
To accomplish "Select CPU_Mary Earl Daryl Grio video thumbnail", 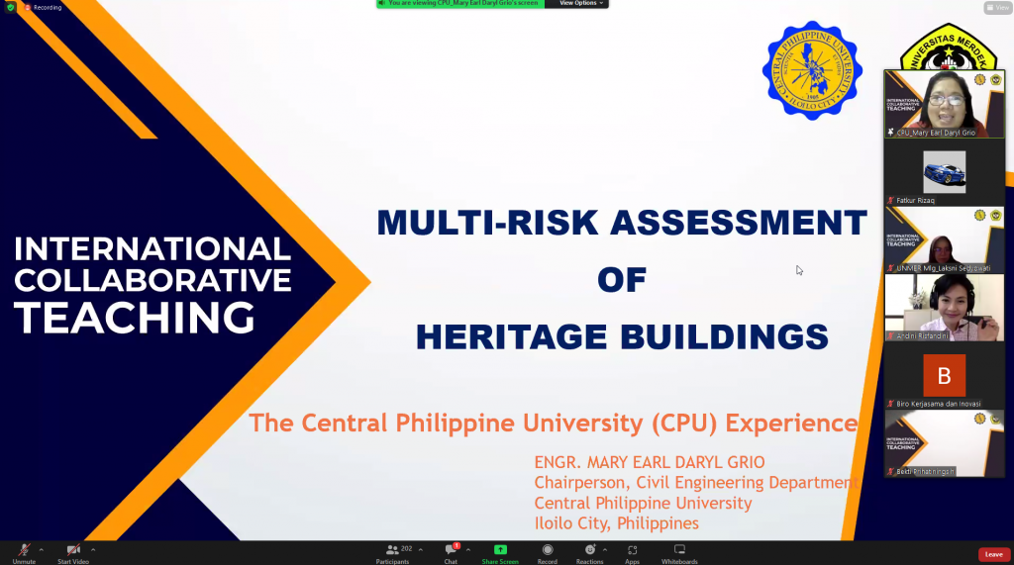I will click(x=944, y=104).
